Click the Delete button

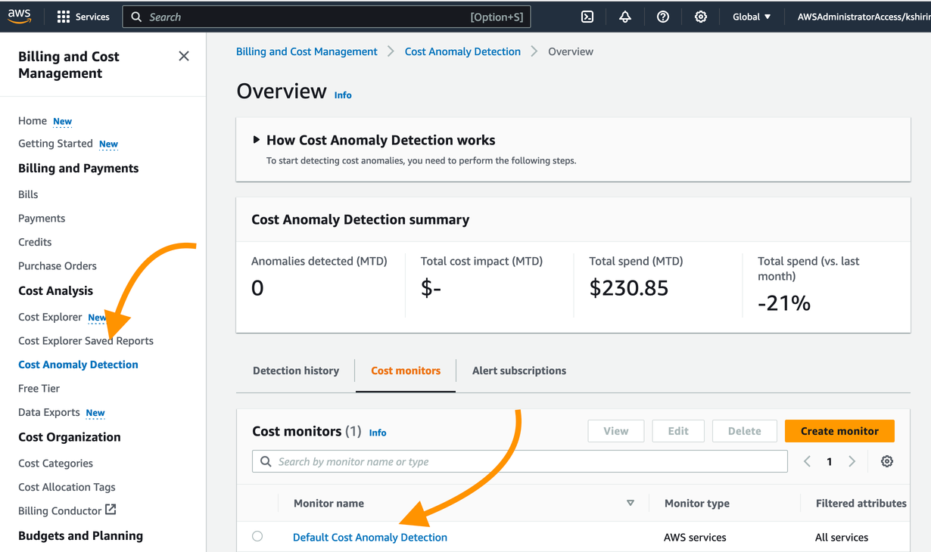(745, 431)
